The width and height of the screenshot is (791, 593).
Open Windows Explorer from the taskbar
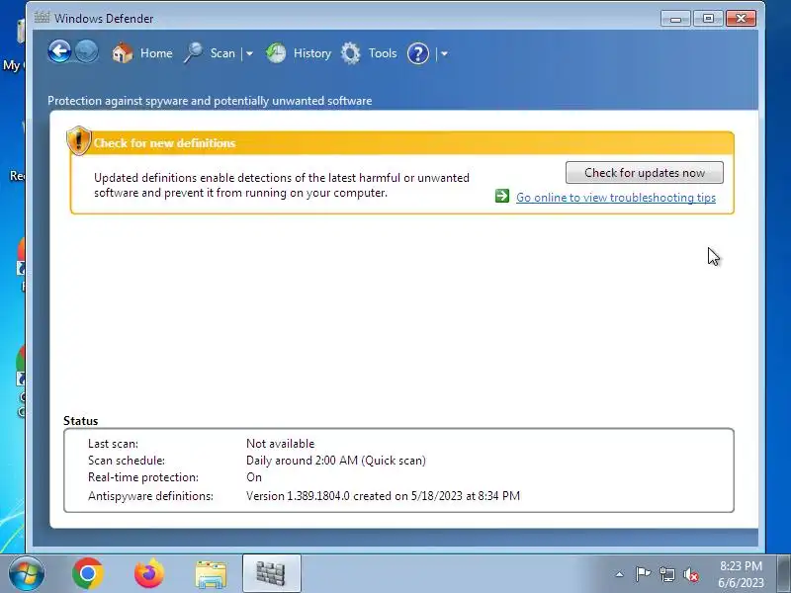211,574
